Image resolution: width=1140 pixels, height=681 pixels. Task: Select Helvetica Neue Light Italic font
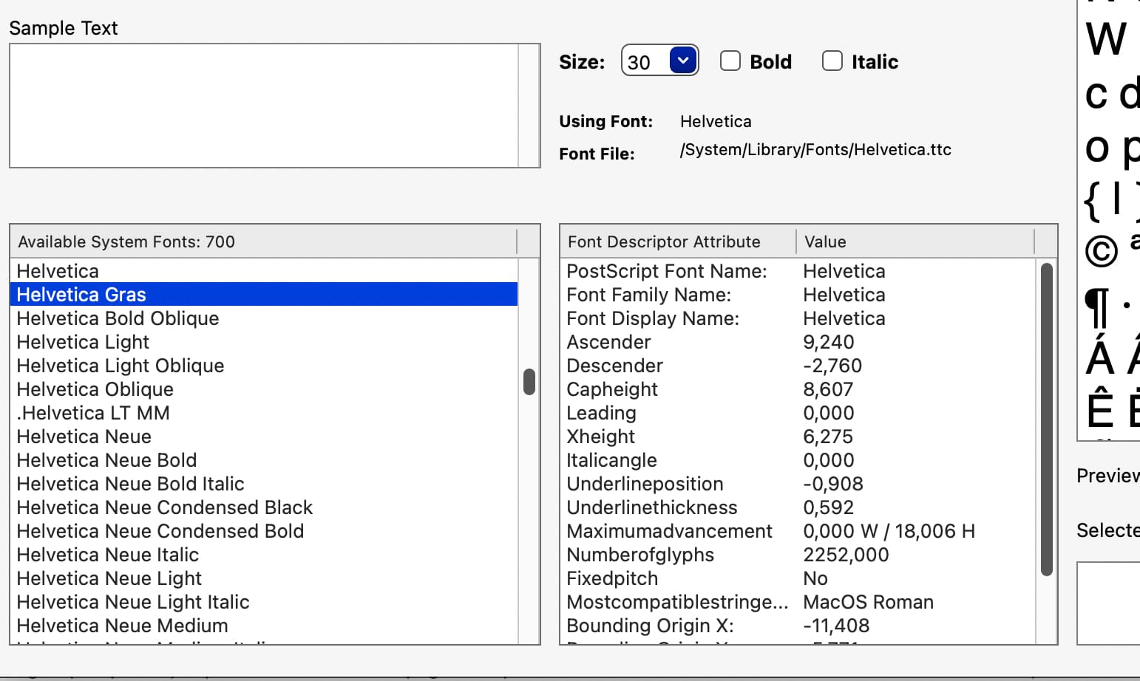coord(264,602)
